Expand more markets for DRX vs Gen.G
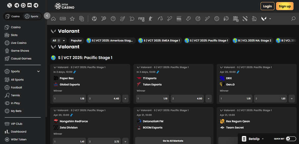The image size is (299, 144). pyautogui.click(x=292, y=99)
